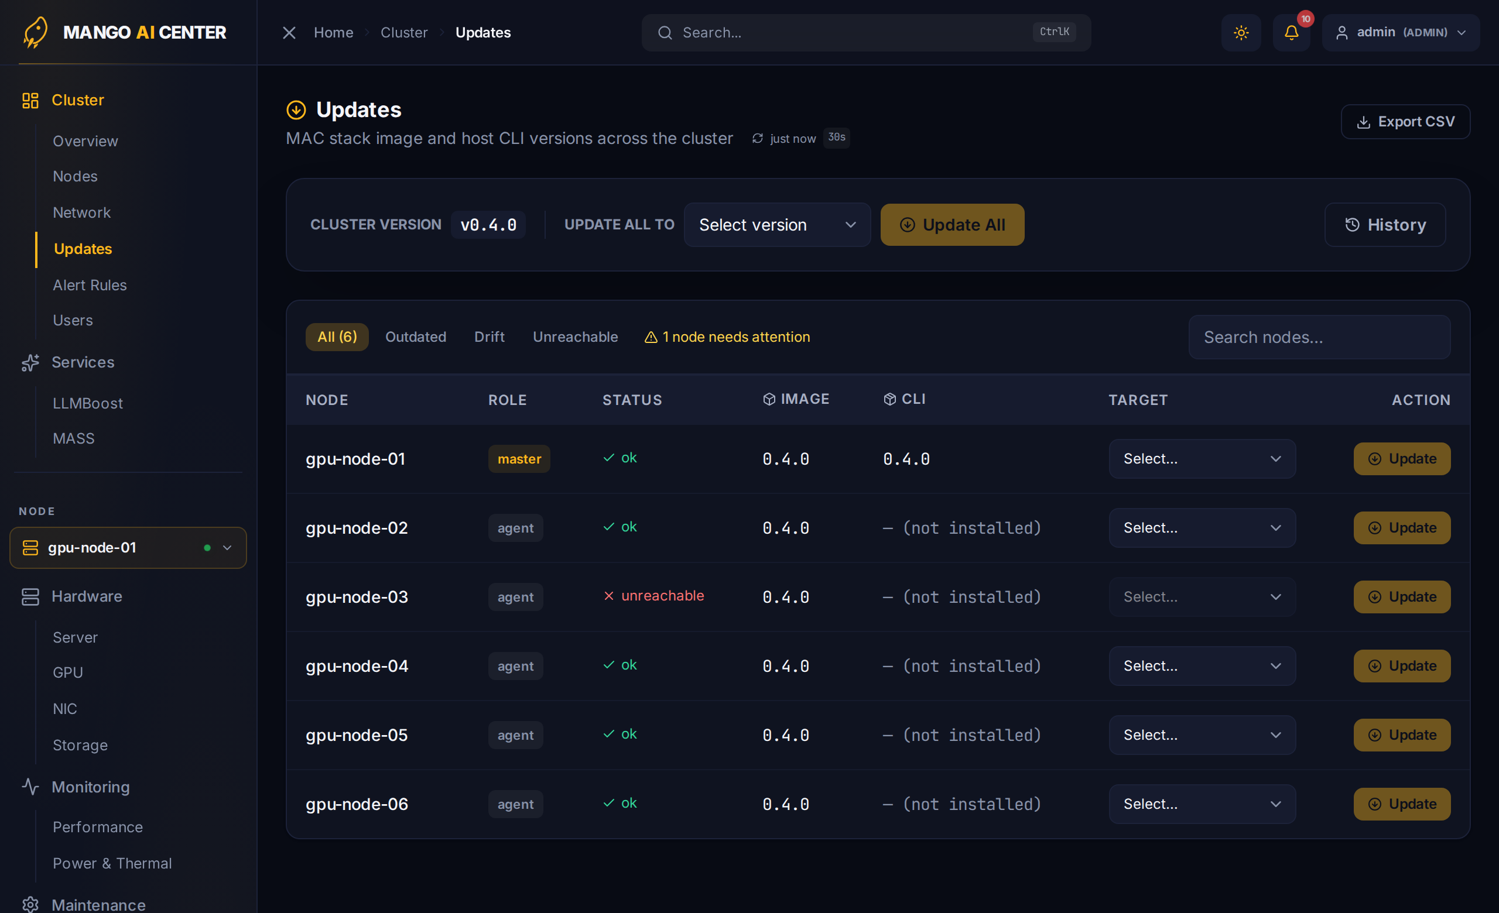Open target Select dropdown for gpu-node-06
Viewport: 1499px width, 913px height.
(x=1202, y=804)
